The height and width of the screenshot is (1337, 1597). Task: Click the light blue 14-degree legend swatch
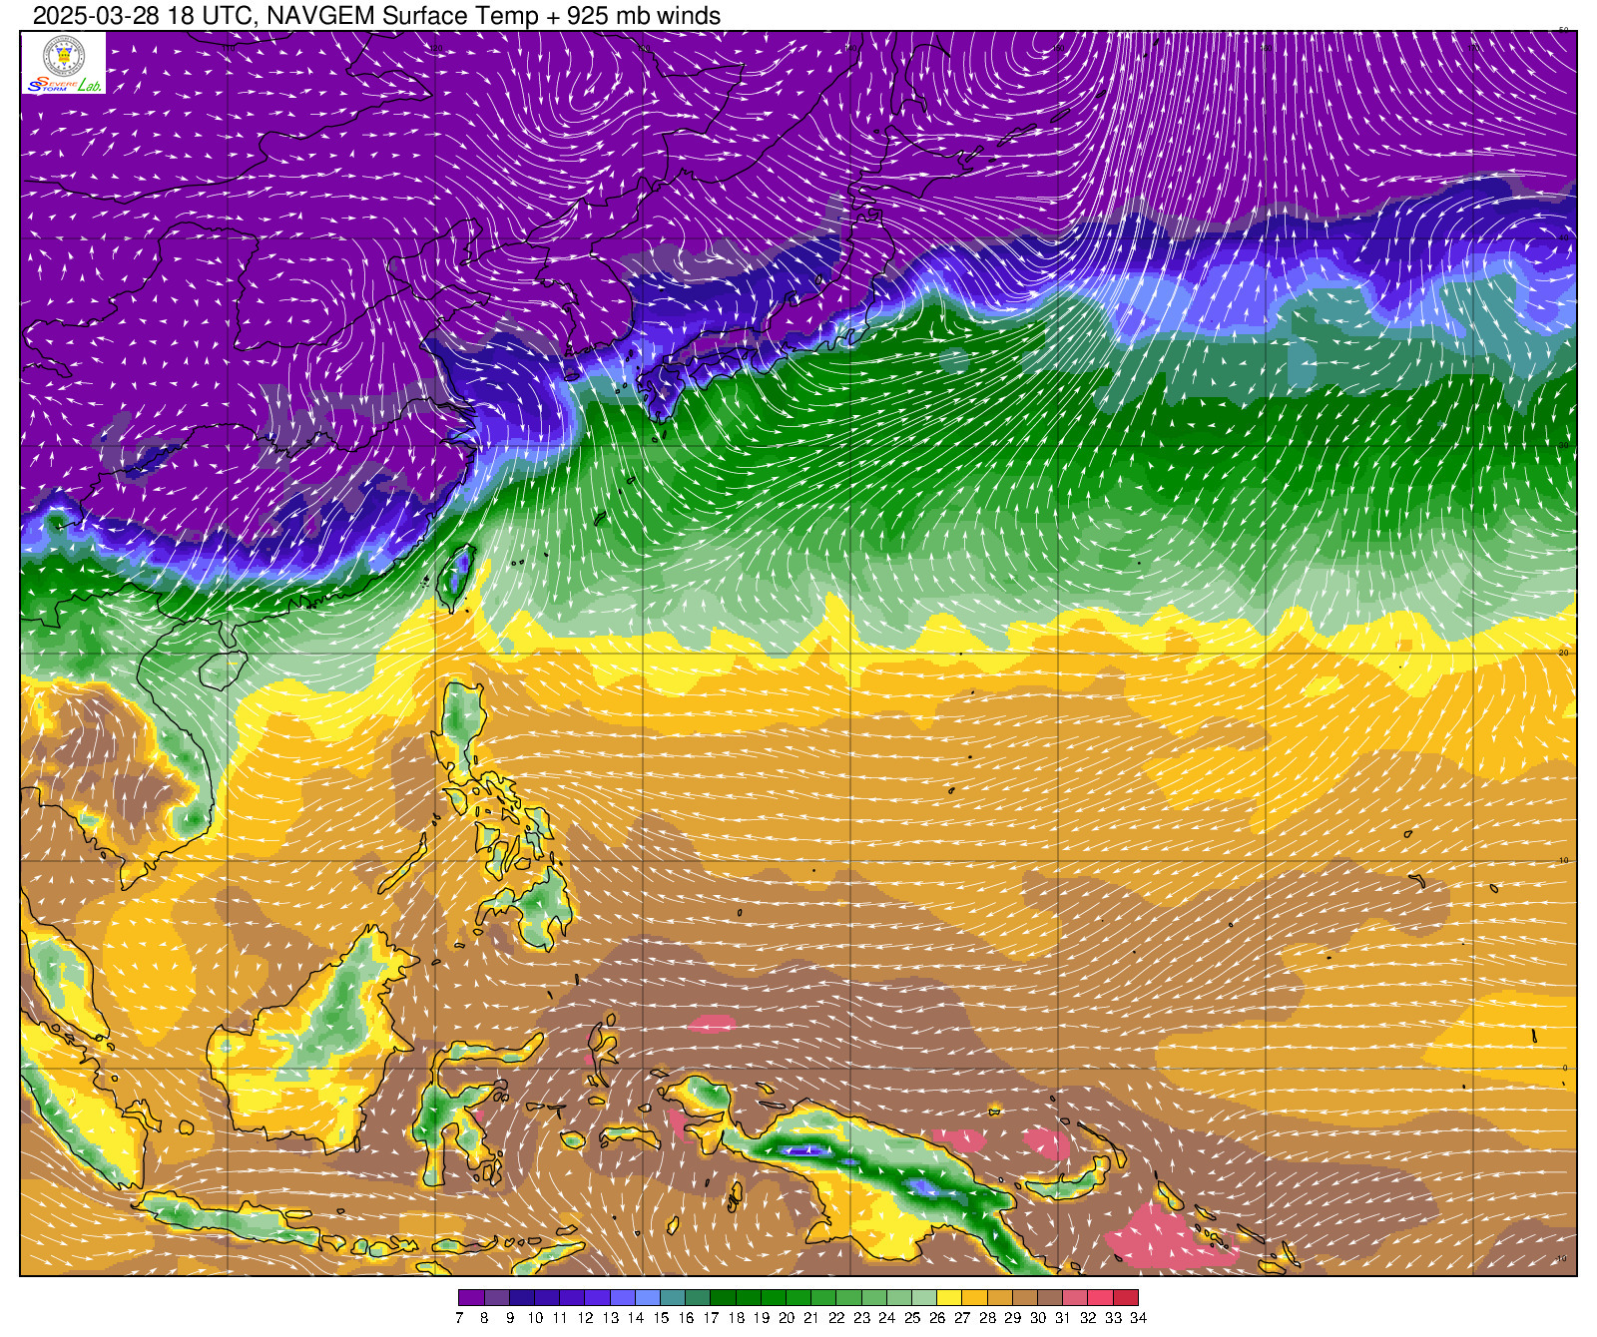[648, 1297]
